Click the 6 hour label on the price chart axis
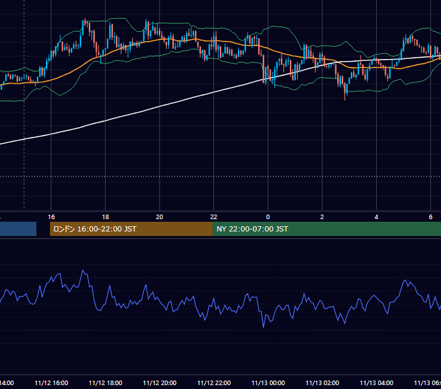 (431, 217)
